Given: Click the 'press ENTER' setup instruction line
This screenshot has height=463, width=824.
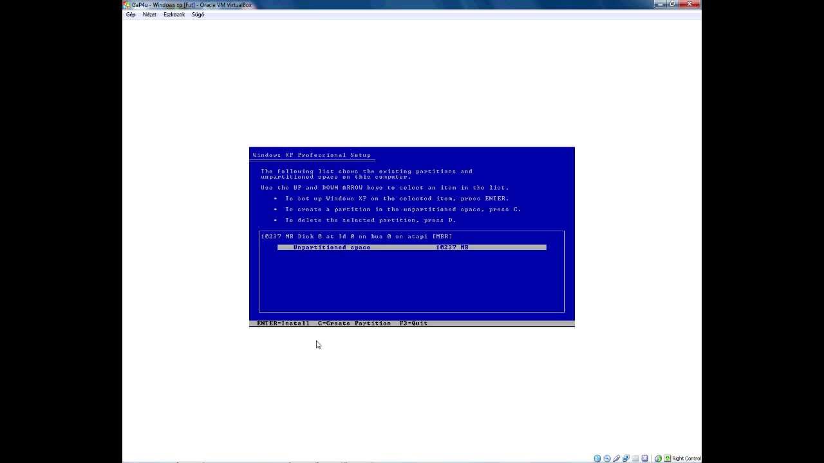Looking at the screenshot, I should coord(397,198).
